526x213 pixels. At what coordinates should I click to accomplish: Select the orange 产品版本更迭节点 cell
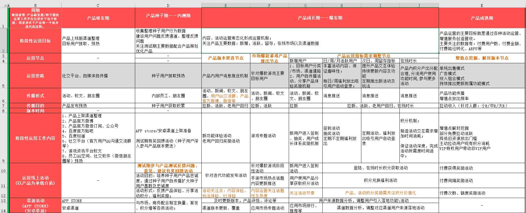click(226, 58)
